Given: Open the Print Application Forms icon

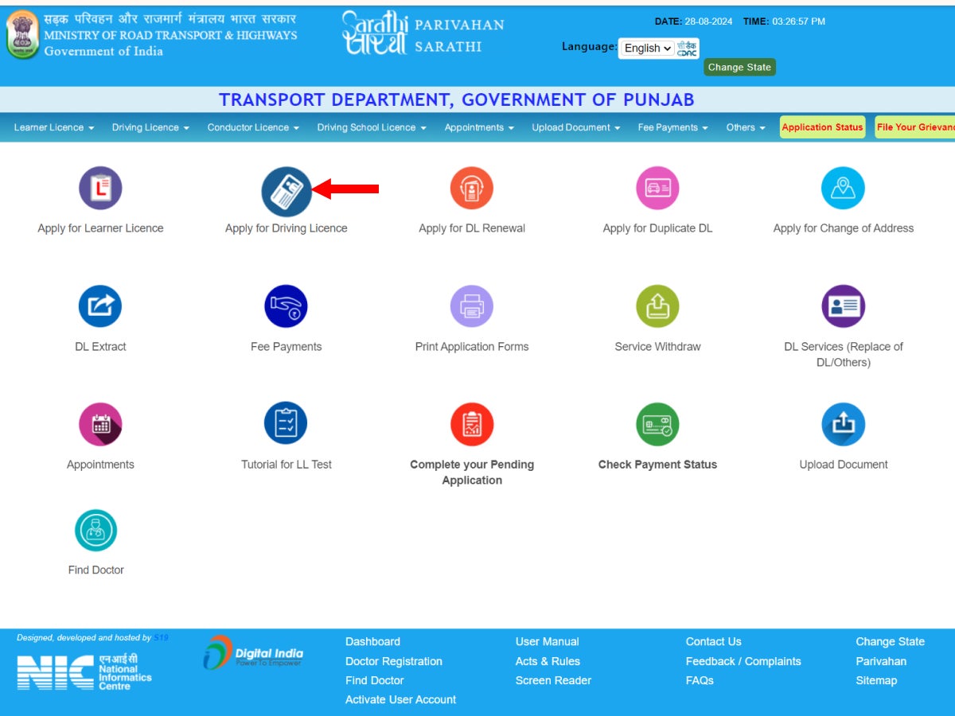Looking at the screenshot, I should [x=472, y=306].
